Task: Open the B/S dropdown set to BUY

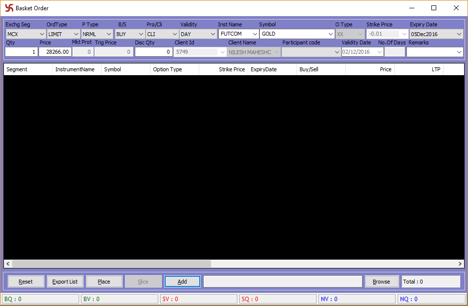Action: tap(140, 34)
